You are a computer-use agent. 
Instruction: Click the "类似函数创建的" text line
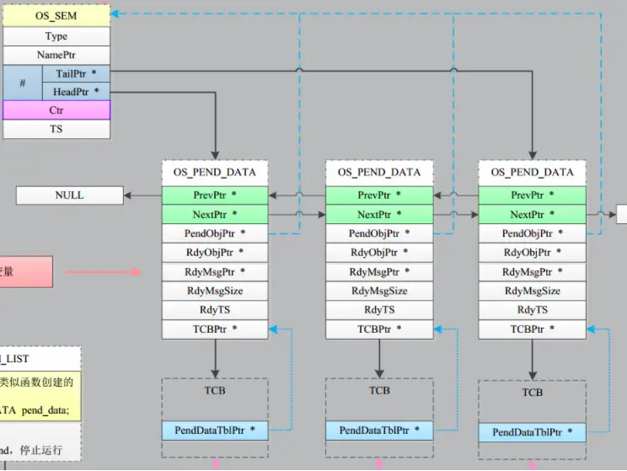coord(36,383)
